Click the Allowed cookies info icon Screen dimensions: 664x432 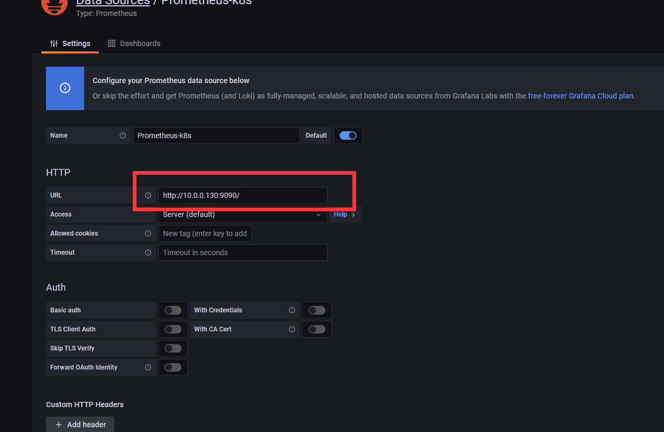click(148, 233)
